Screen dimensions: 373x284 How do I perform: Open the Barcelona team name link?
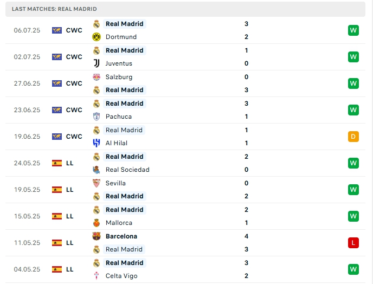[x=121, y=236]
